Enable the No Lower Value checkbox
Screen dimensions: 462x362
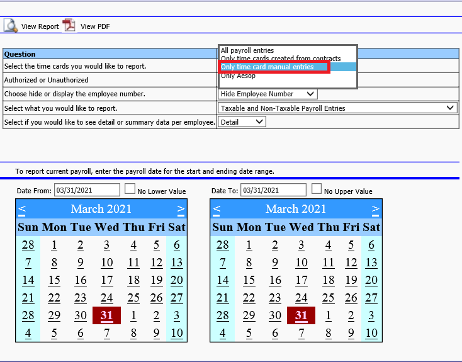pyautogui.click(x=130, y=189)
